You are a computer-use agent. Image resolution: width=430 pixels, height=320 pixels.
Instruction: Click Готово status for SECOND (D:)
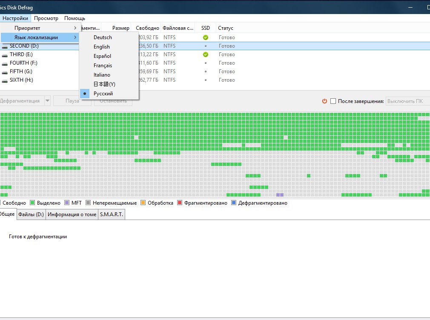pyautogui.click(x=227, y=46)
